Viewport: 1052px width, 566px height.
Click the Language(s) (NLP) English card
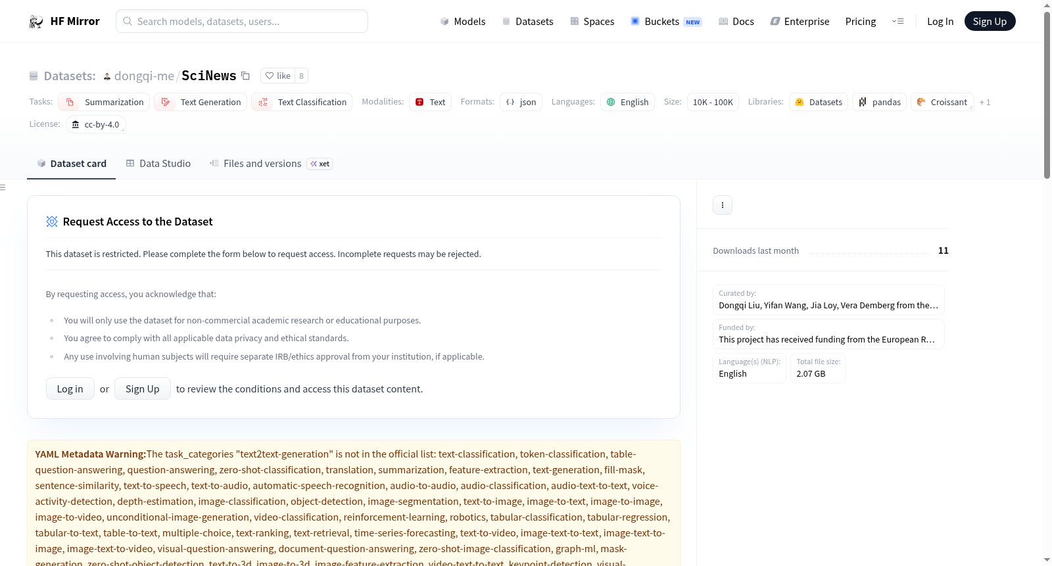750,368
